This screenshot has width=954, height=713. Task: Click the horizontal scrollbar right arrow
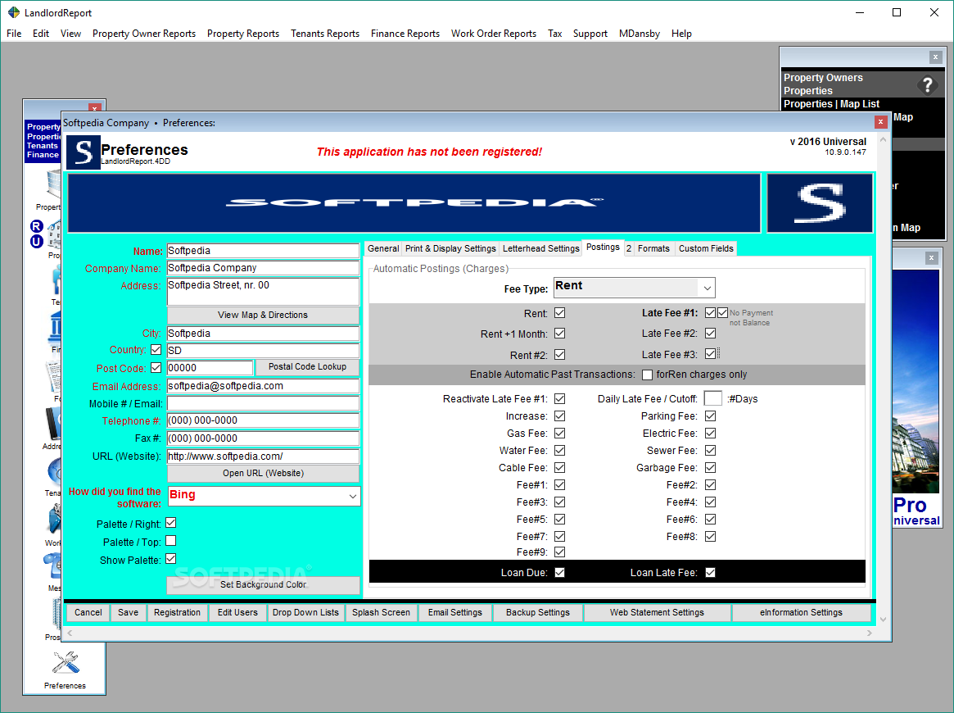point(870,634)
